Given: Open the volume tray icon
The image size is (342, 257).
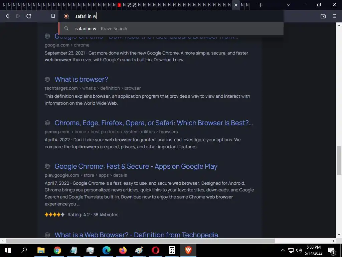Looking at the screenshot, I should 299,250.
